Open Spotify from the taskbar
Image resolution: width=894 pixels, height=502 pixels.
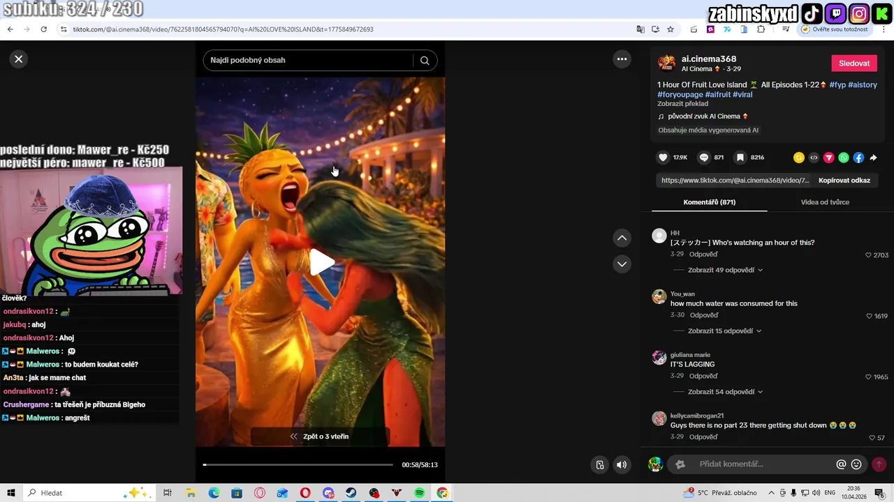pos(419,493)
